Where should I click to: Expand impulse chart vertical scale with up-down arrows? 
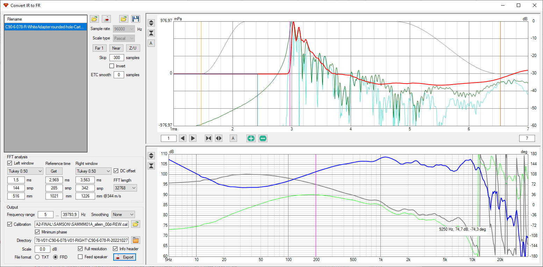[x=151, y=23]
